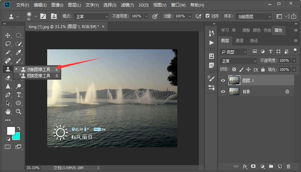The height and width of the screenshot is (172, 301).
Task: Click the foreground color swatch
Action: coord(11,131)
